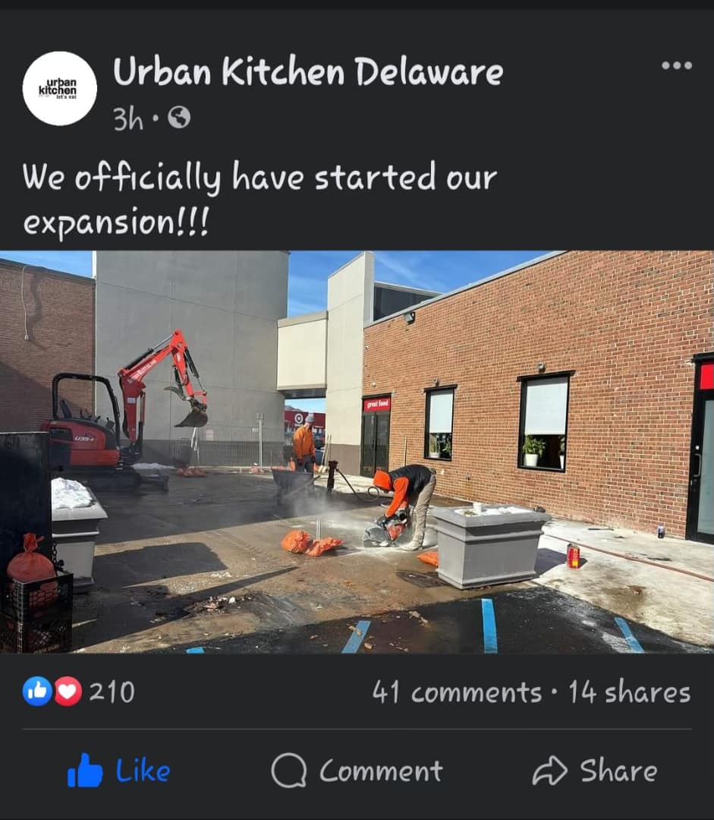View the 41 comments
Image resolution: width=714 pixels, height=820 pixels.
(458, 692)
